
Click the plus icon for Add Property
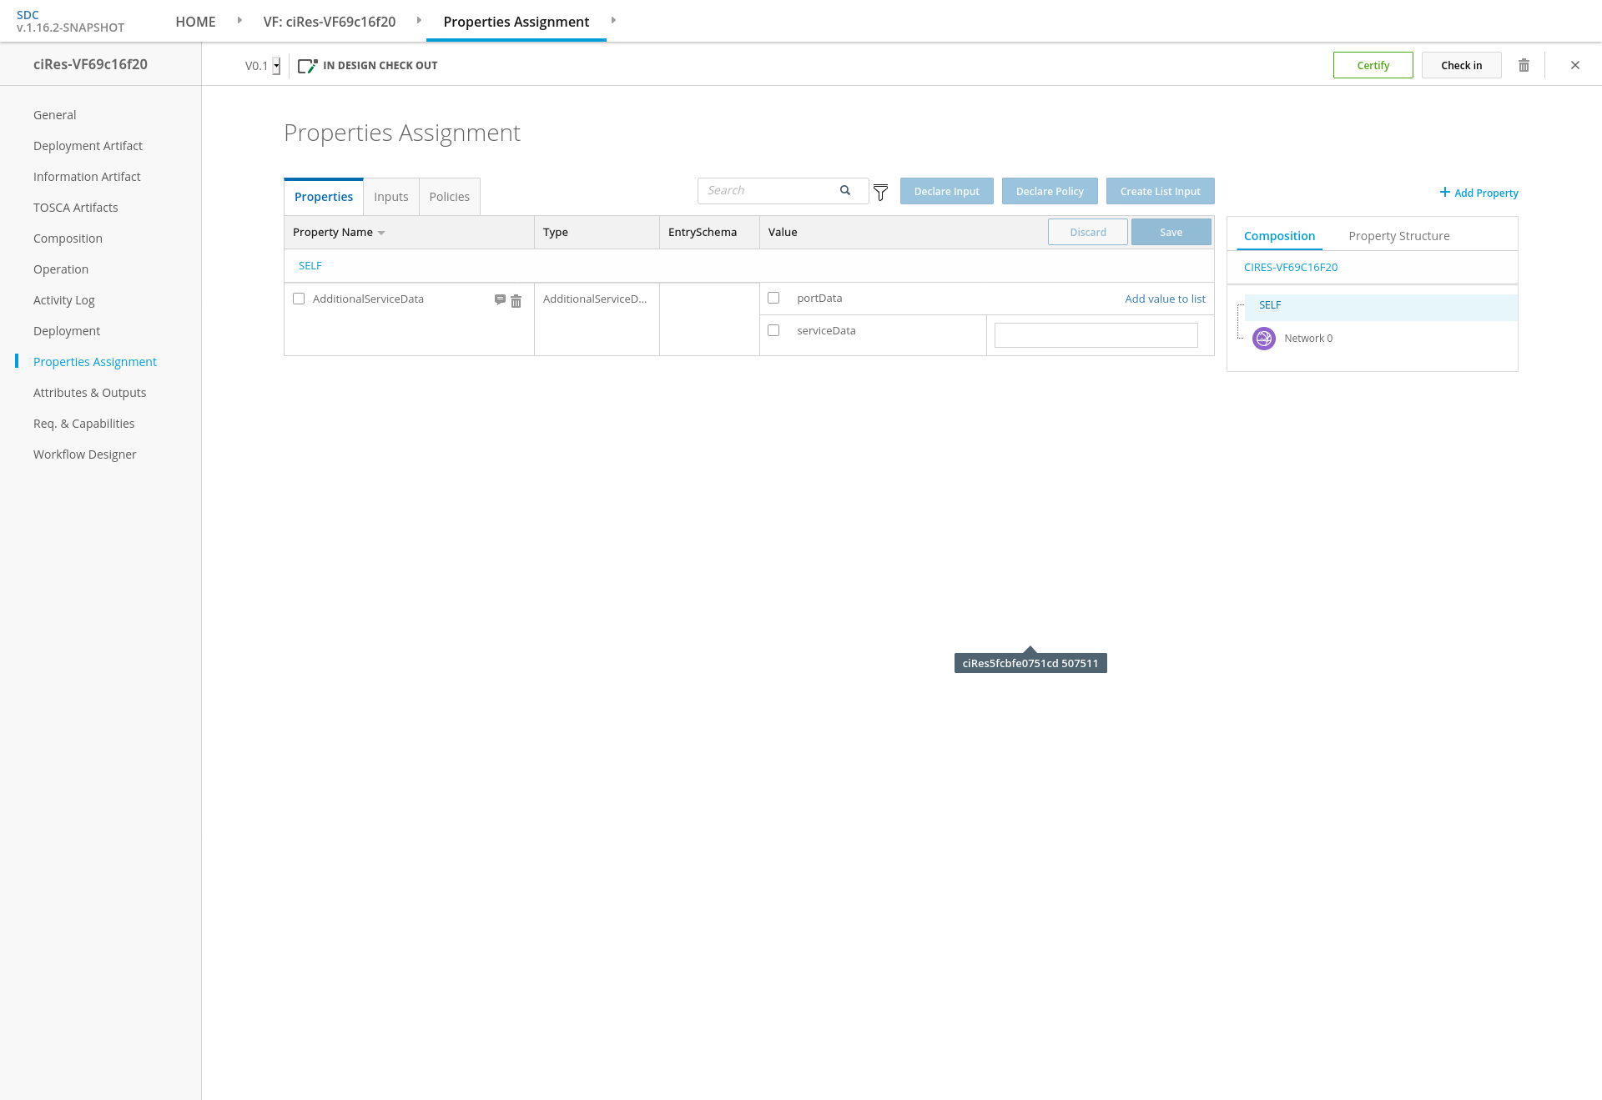[x=1444, y=193]
